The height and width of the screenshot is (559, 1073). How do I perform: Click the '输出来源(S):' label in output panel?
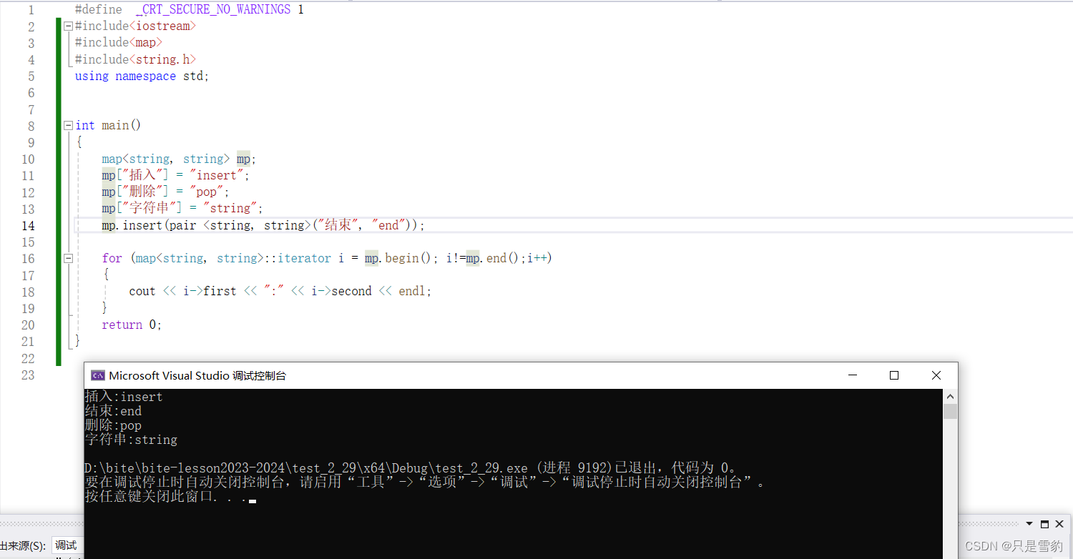(24, 545)
